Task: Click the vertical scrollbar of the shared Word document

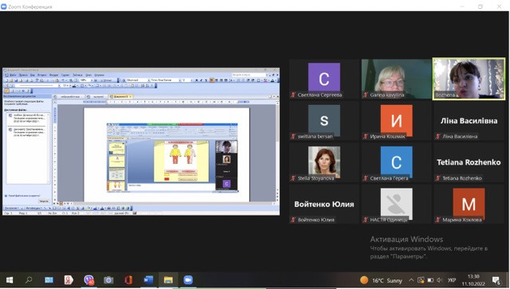Action: 277,151
